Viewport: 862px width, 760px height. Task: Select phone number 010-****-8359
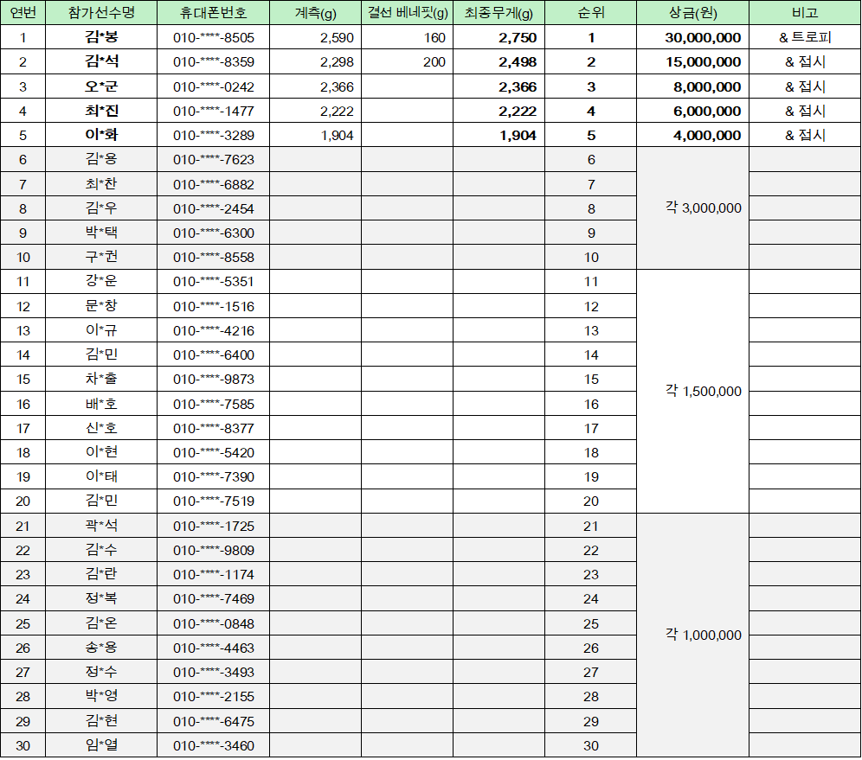point(214,62)
